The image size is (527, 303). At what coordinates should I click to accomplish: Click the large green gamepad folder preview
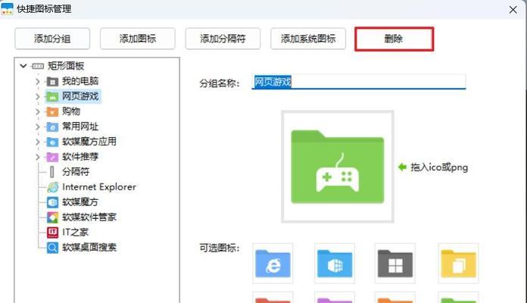pyautogui.click(x=338, y=167)
